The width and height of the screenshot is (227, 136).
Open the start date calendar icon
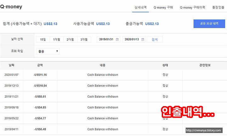click(117, 39)
